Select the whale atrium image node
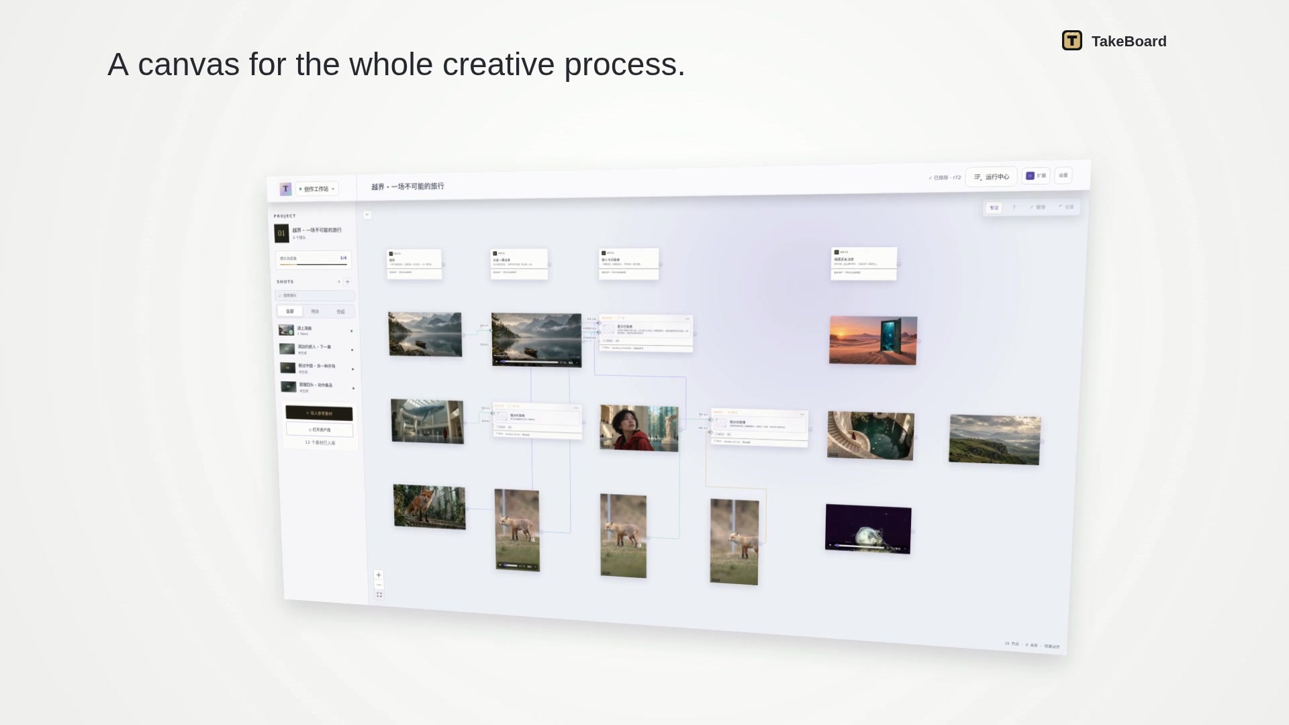 click(427, 421)
